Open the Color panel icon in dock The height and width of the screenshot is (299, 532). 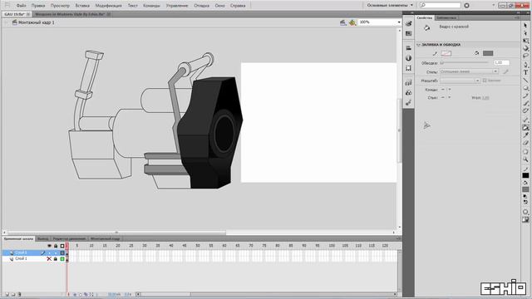coord(408,24)
